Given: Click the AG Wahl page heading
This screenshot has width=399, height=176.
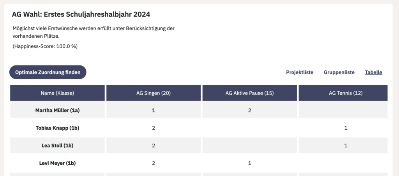Looking at the screenshot, I should [81, 14].
